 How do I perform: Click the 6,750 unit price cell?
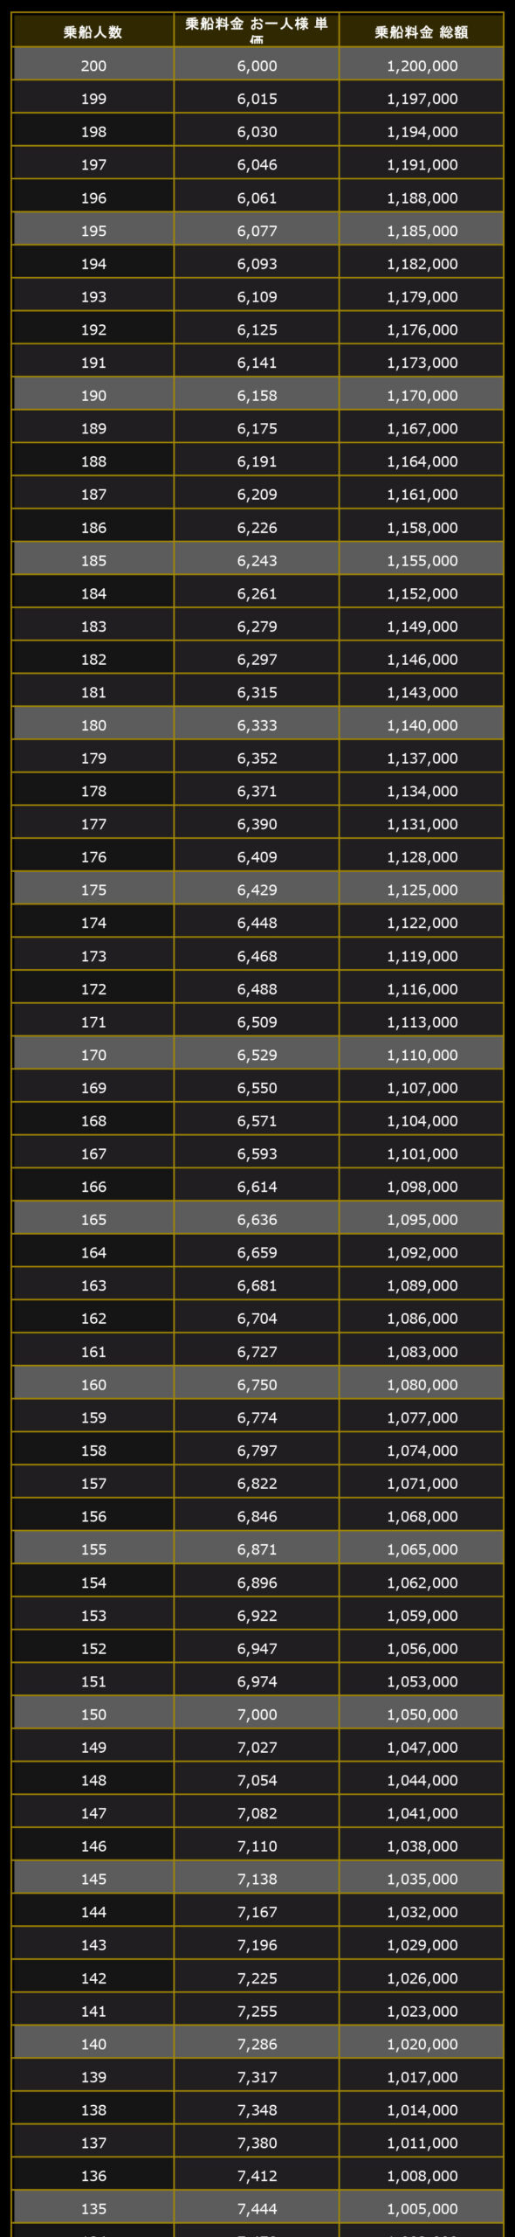click(x=257, y=1384)
